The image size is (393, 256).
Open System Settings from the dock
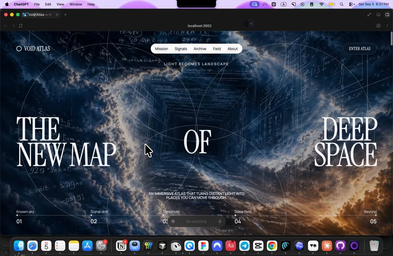pyautogui.click(x=101, y=245)
